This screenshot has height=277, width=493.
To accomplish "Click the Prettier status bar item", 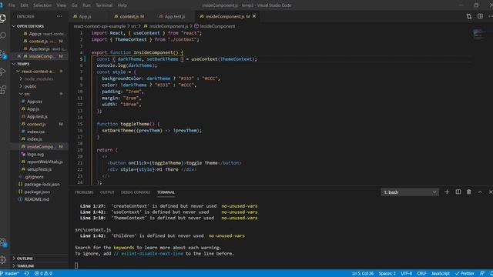I will 464,273.
